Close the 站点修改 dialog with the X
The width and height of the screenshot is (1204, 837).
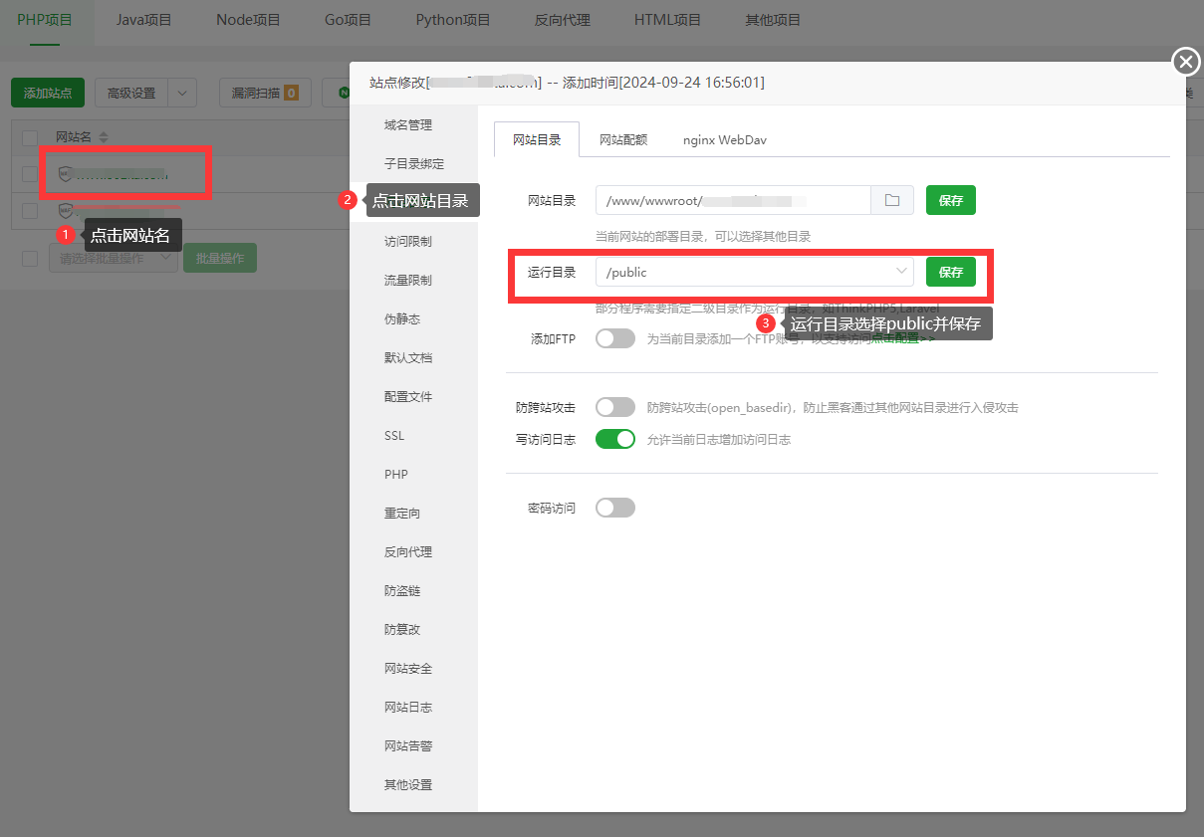[1185, 62]
